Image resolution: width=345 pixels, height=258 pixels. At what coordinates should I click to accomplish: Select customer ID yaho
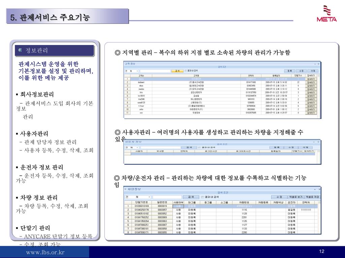pyautogui.click(x=141, y=110)
